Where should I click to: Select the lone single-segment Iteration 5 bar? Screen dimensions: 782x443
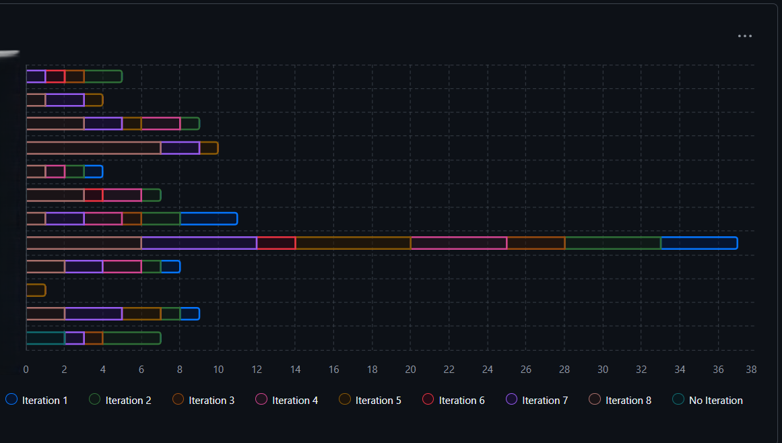[36, 290]
